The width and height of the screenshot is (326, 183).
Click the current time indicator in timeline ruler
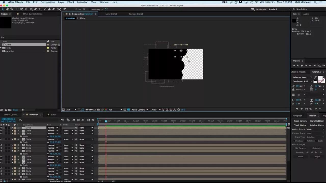click(x=106, y=121)
